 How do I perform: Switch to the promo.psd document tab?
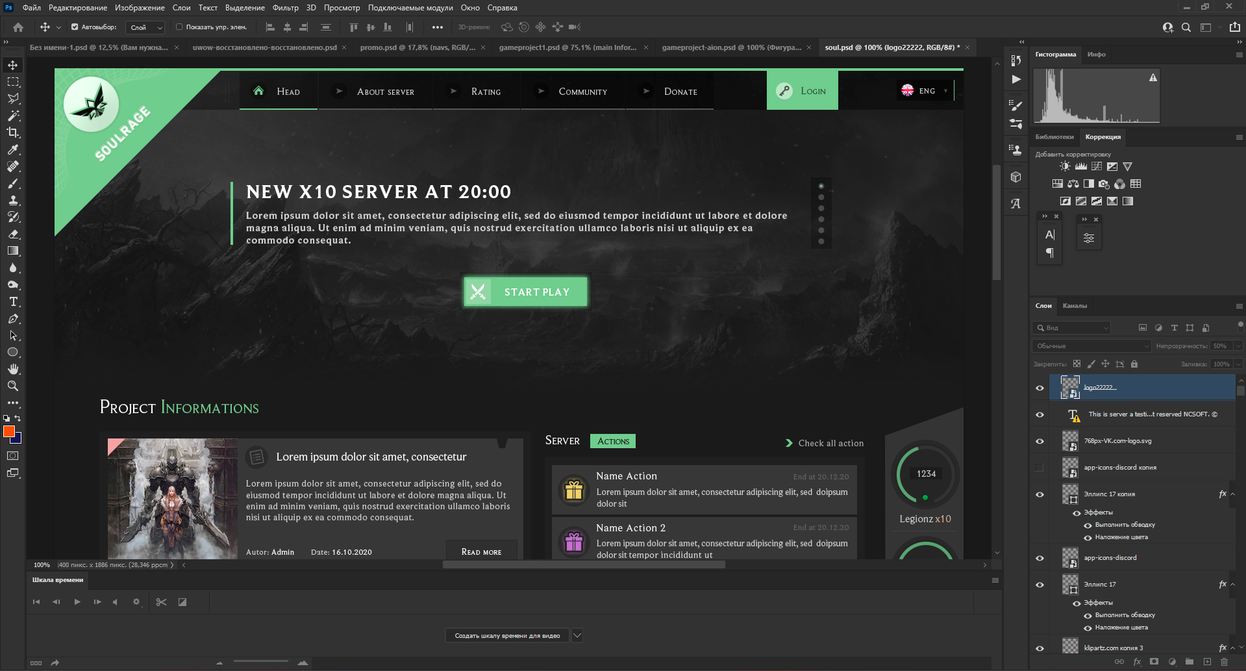coord(417,47)
